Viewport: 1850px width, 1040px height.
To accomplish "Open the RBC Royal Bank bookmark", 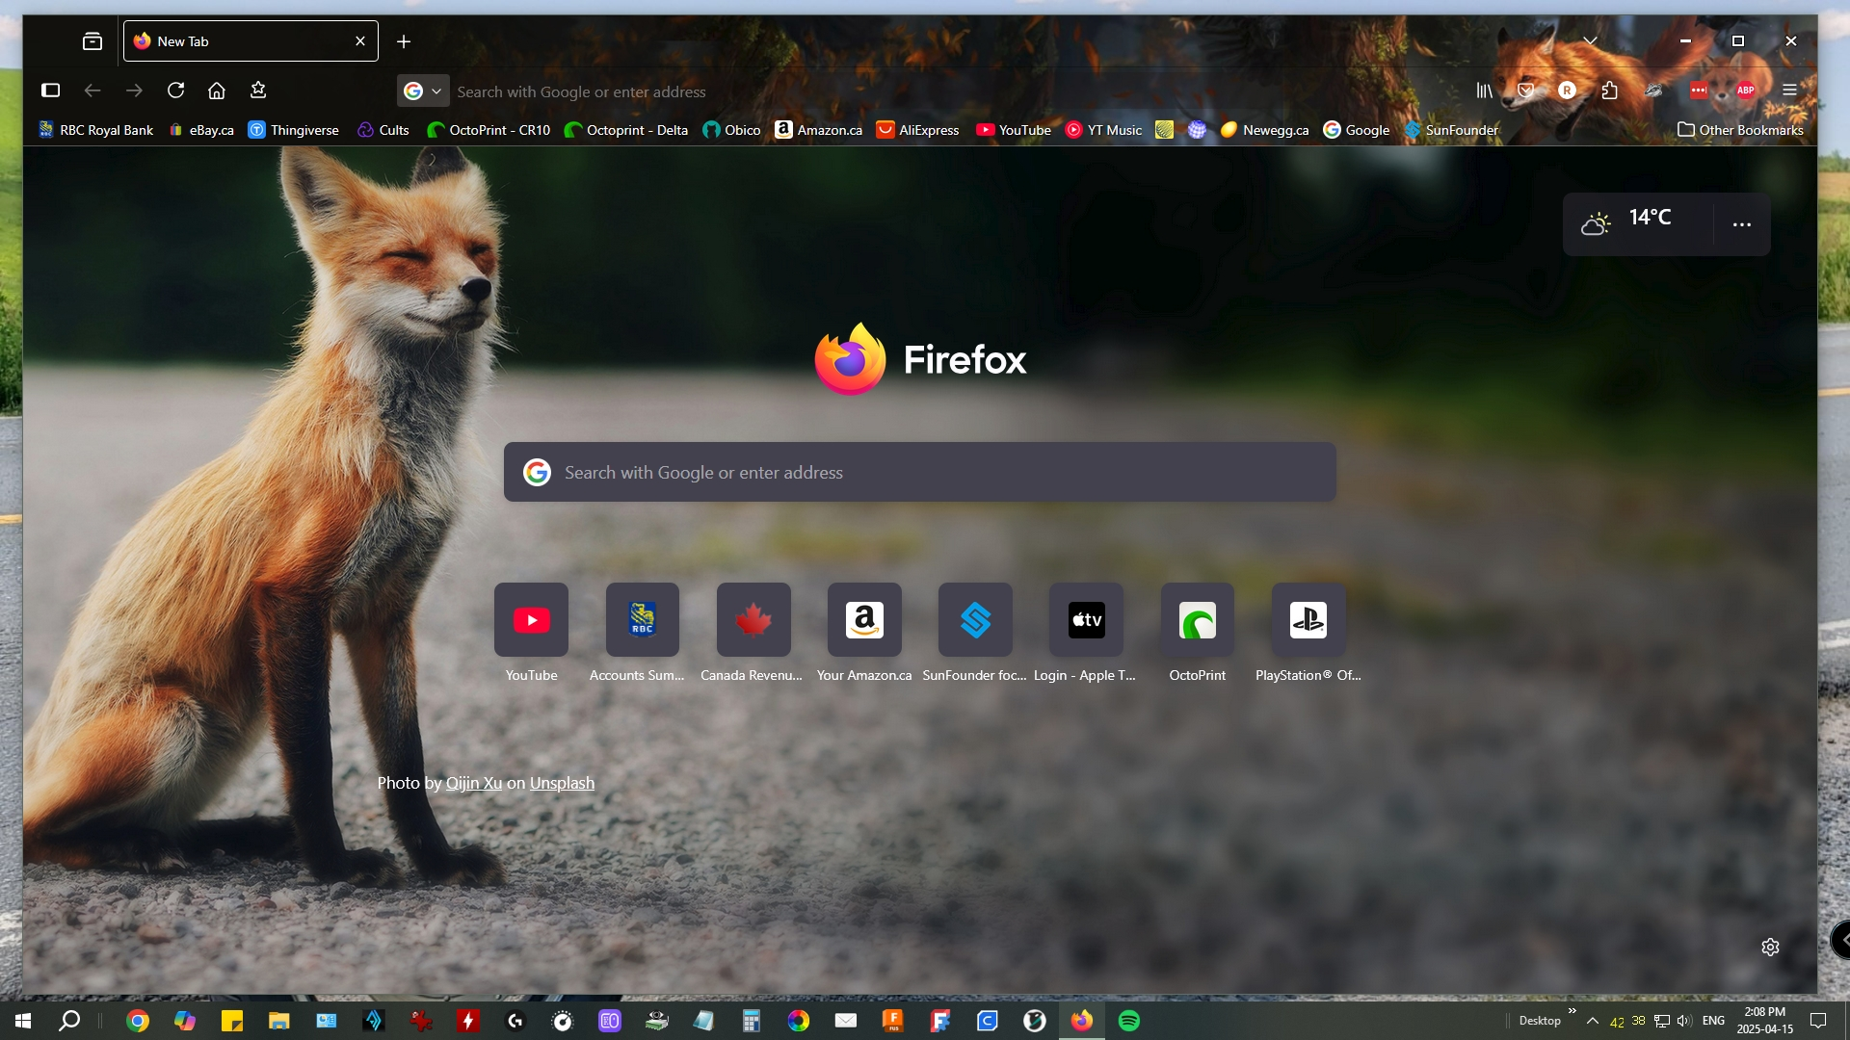I will pos(95,130).
